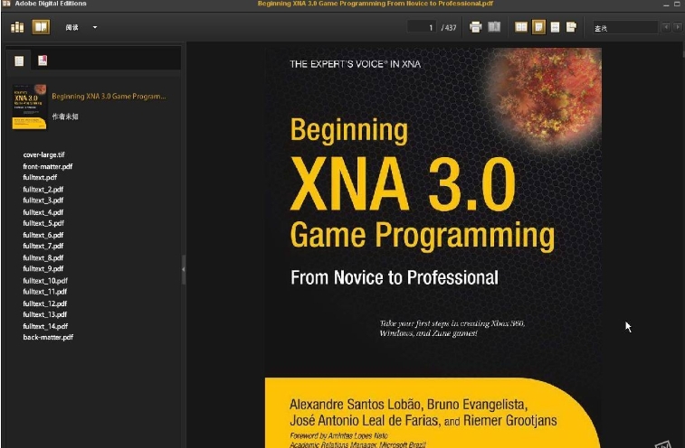
Task: Open fulltext_6.pdf entry
Action: [43, 235]
